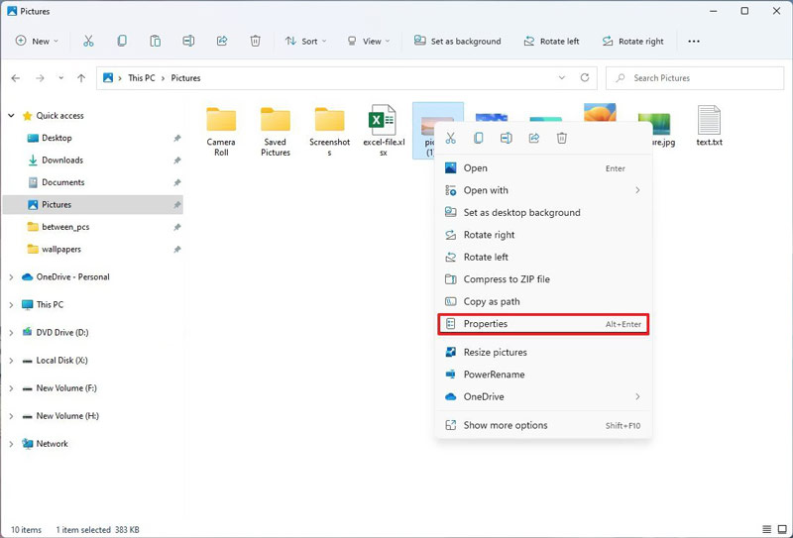Viewport: 793px width, 538px height.
Task: Unpin Desktop via its pin icon
Action: coord(177,138)
